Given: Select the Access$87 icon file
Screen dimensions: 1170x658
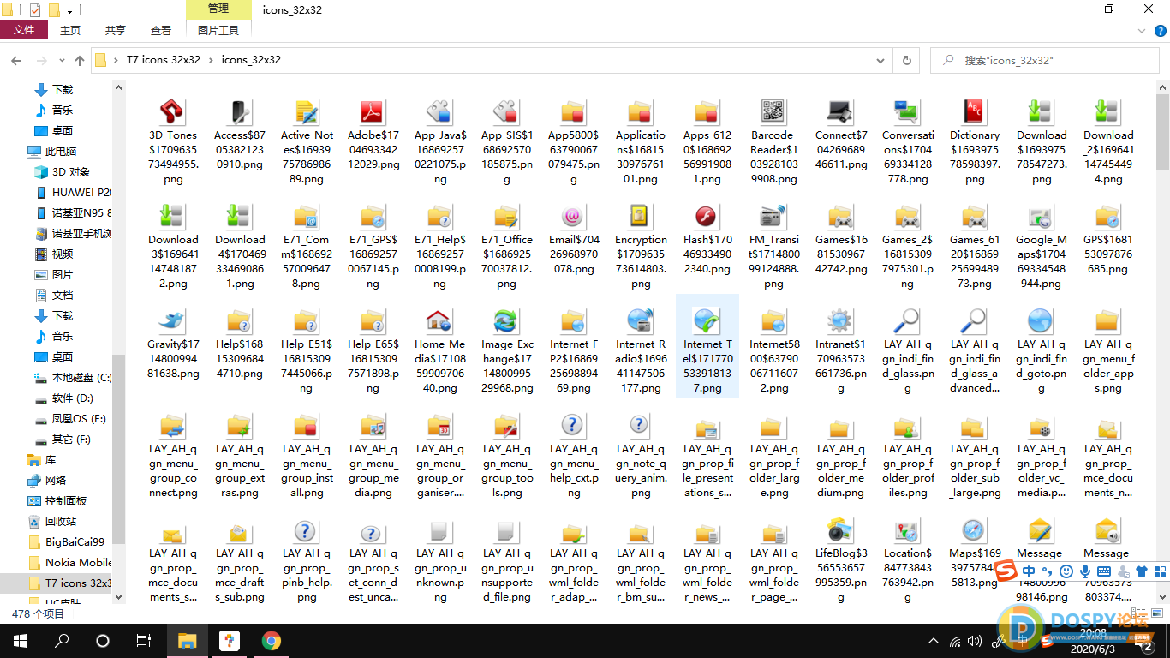Looking at the screenshot, I should coord(240,135).
